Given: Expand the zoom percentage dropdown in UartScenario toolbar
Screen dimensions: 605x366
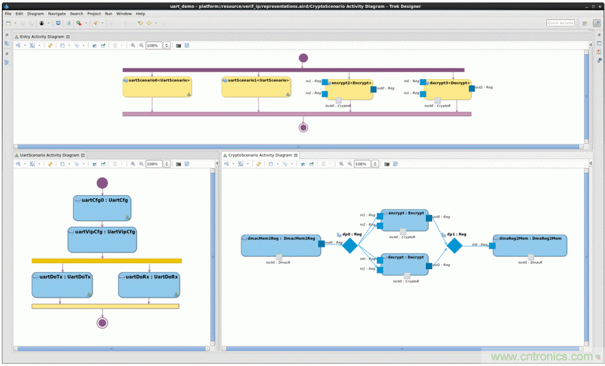Looking at the screenshot, I should click(166, 164).
